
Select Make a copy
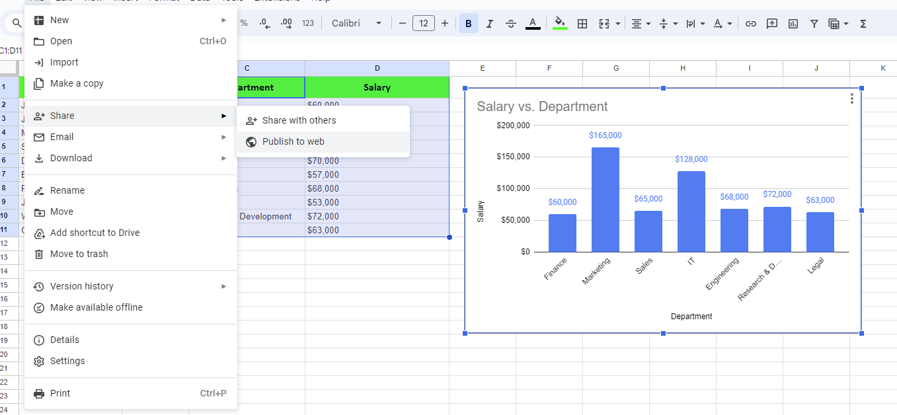pyautogui.click(x=131, y=83)
